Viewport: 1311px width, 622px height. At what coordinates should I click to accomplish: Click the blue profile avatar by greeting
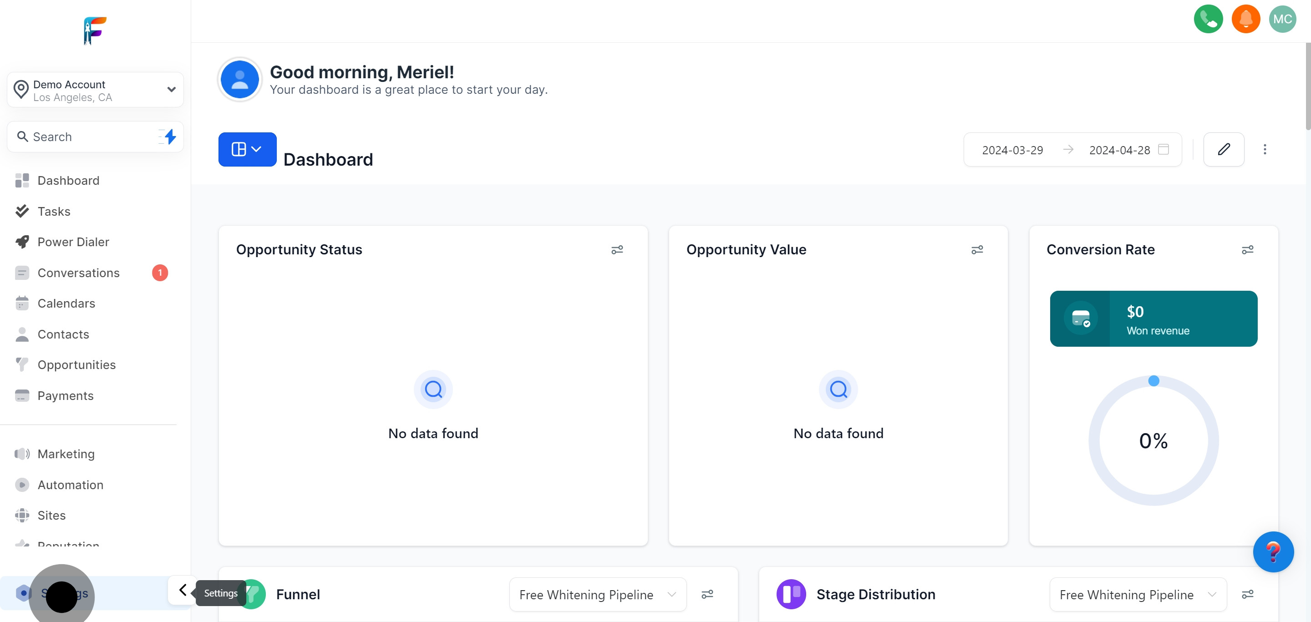[240, 79]
